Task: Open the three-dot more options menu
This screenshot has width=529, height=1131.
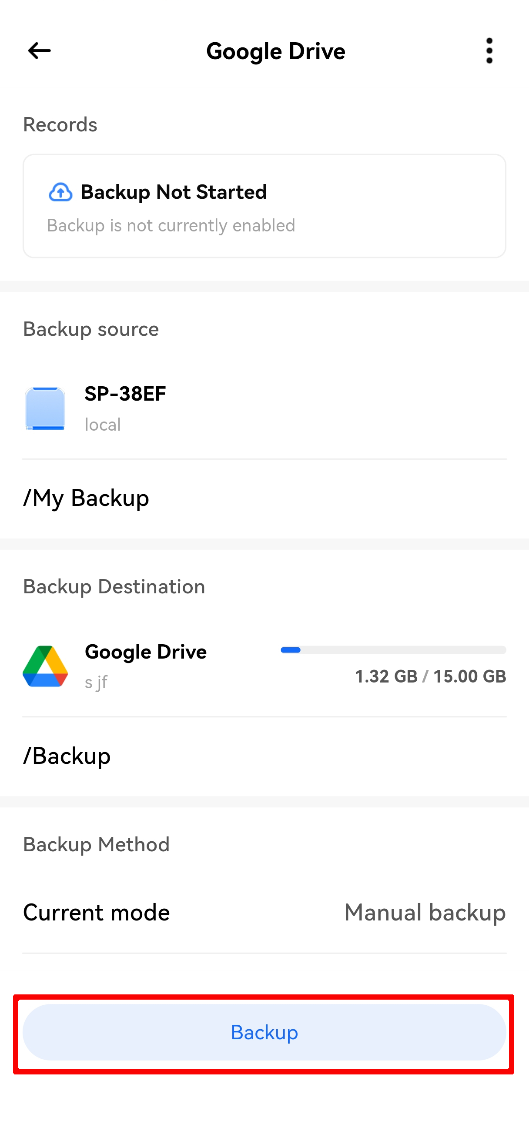Action: coord(489,51)
